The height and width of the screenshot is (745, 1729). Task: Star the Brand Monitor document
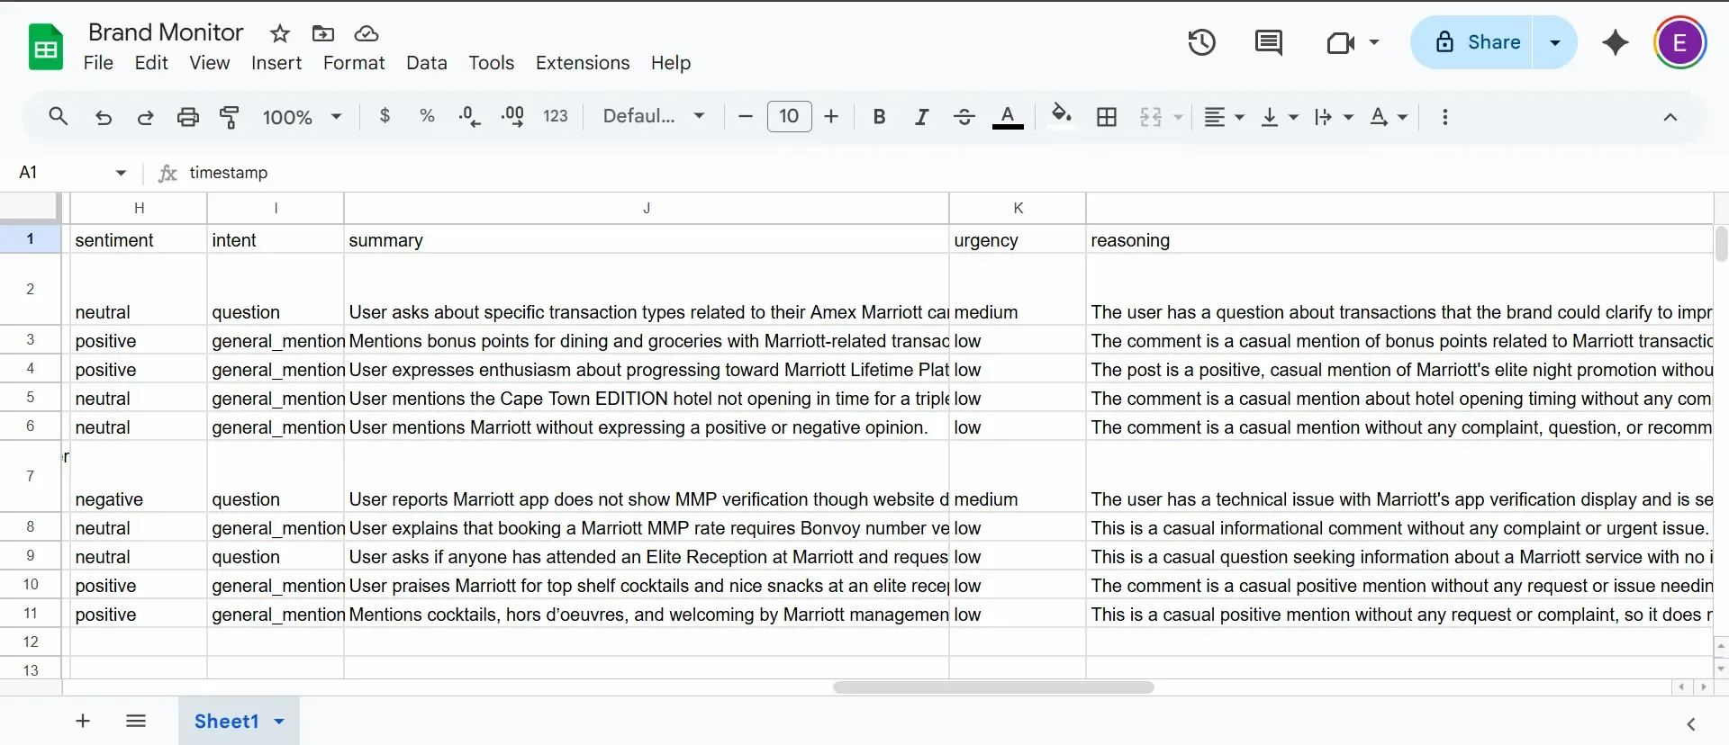[280, 34]
